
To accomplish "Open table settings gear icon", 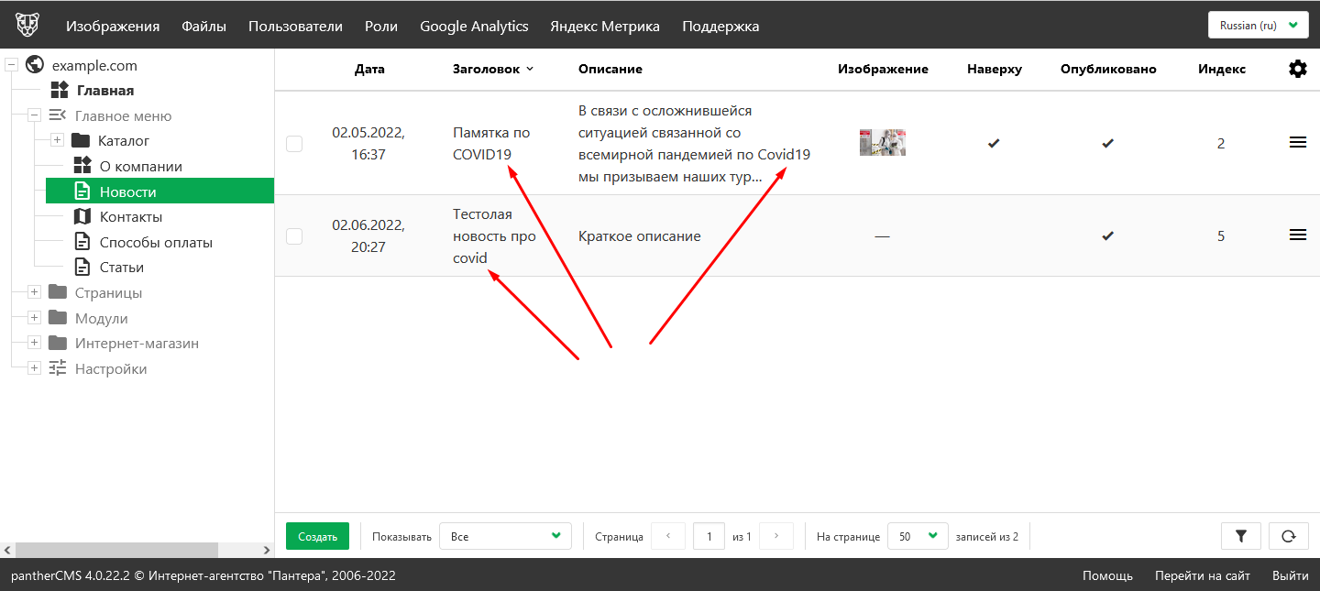I will pos(1297,69).
